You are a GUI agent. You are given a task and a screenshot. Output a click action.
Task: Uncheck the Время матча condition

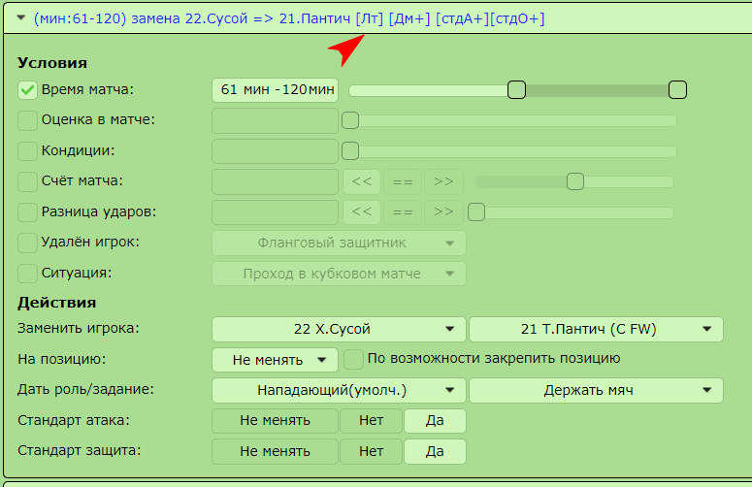click(x=27, y=90)
